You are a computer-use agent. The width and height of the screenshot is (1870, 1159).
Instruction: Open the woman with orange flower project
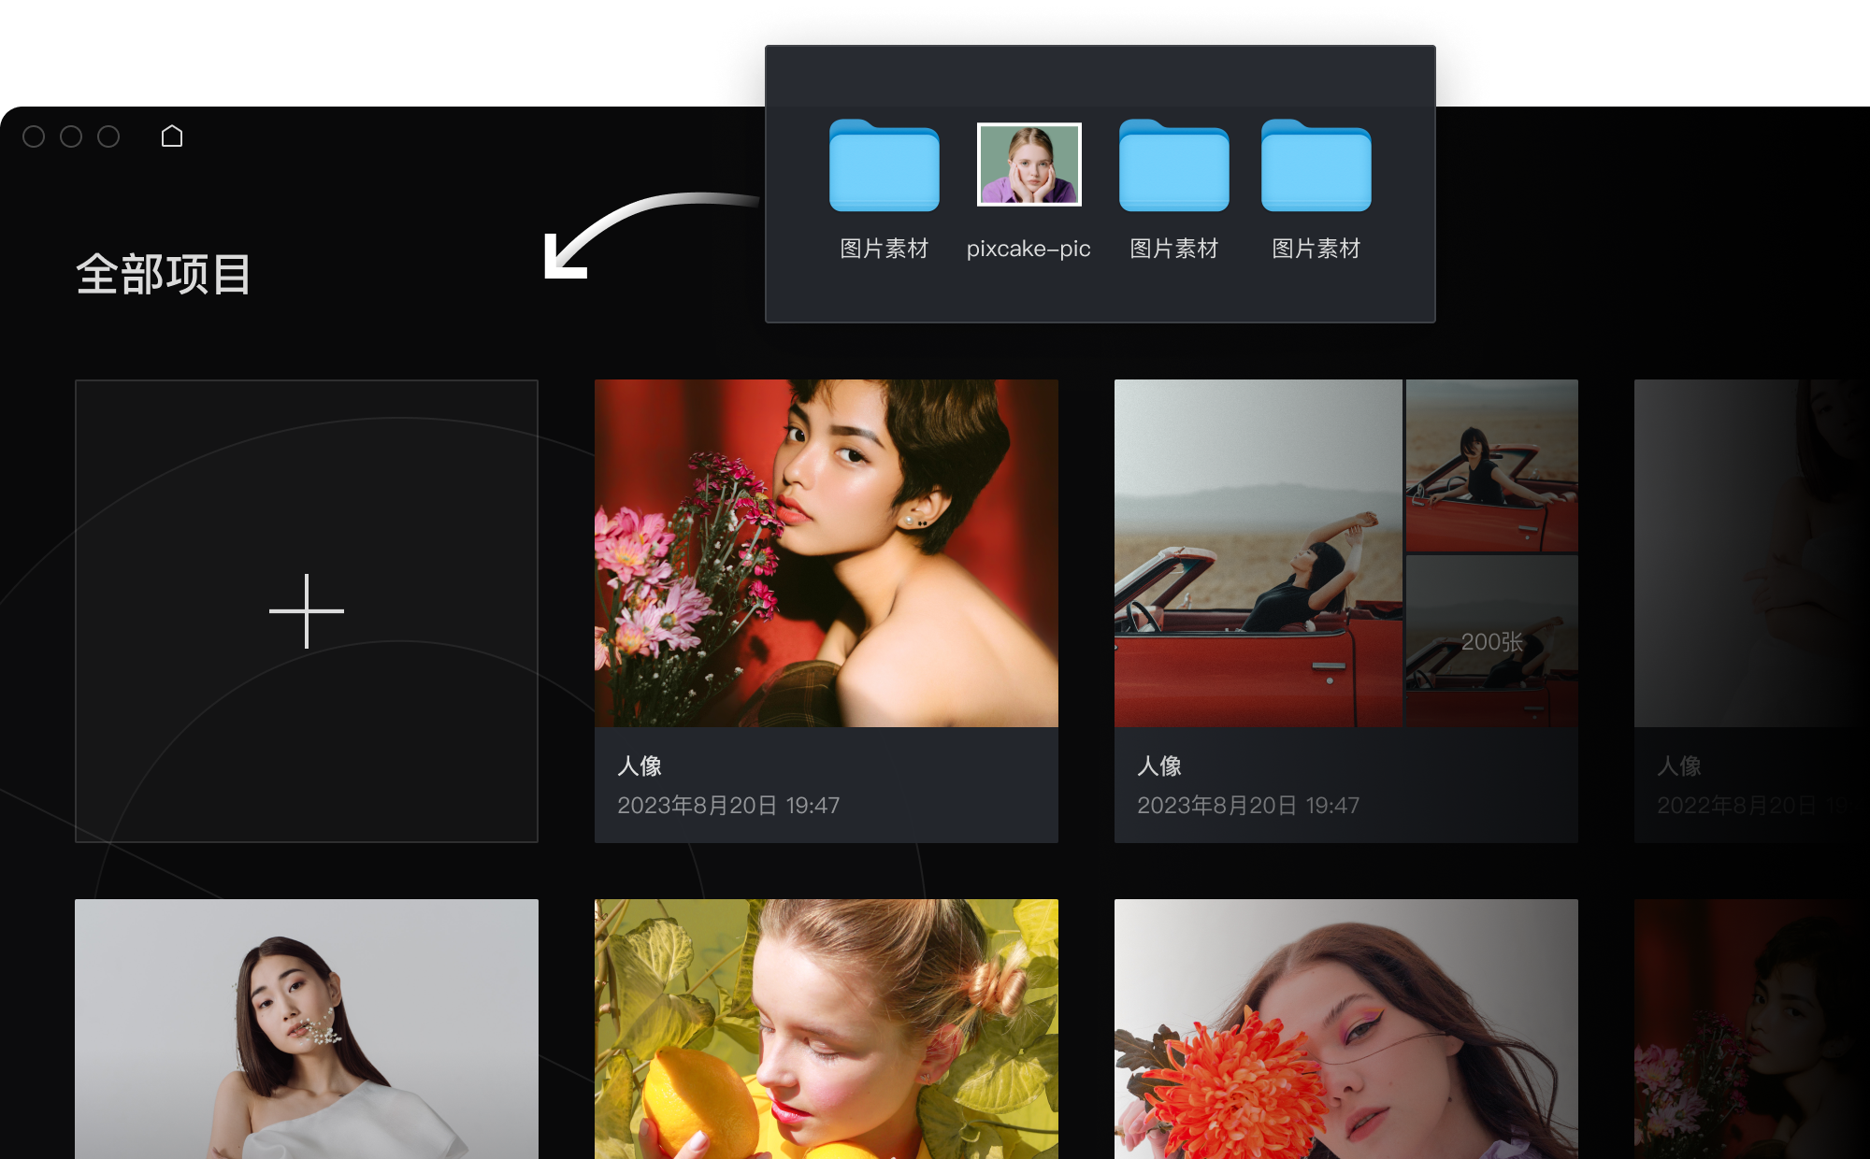pyautogui.click(x=1346, y=1029)
